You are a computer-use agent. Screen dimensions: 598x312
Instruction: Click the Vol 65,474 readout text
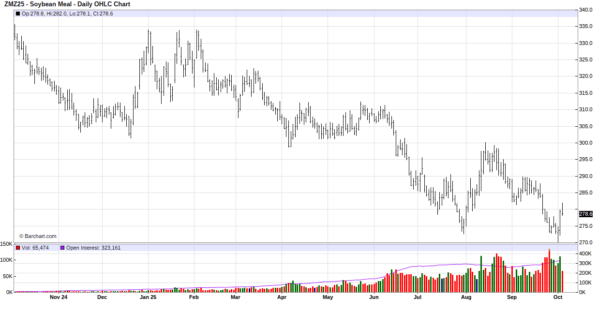[x=35, y=248]
